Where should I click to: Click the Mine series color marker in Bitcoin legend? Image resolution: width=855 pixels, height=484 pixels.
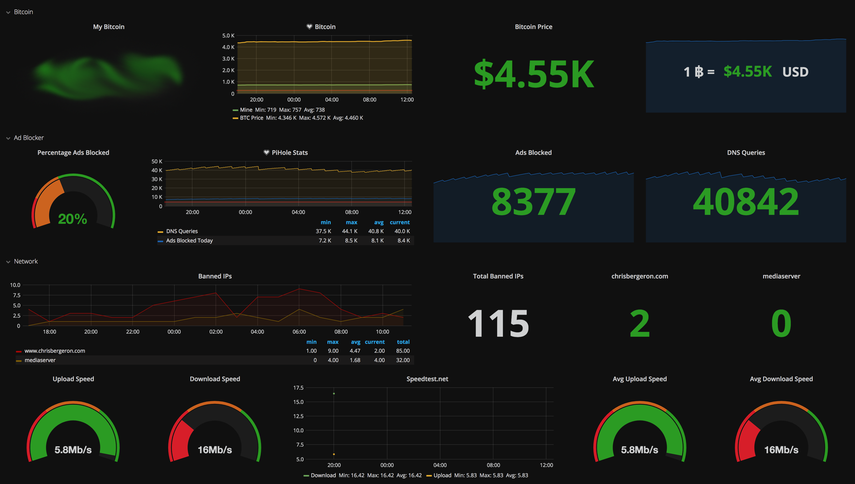(236, 110)
